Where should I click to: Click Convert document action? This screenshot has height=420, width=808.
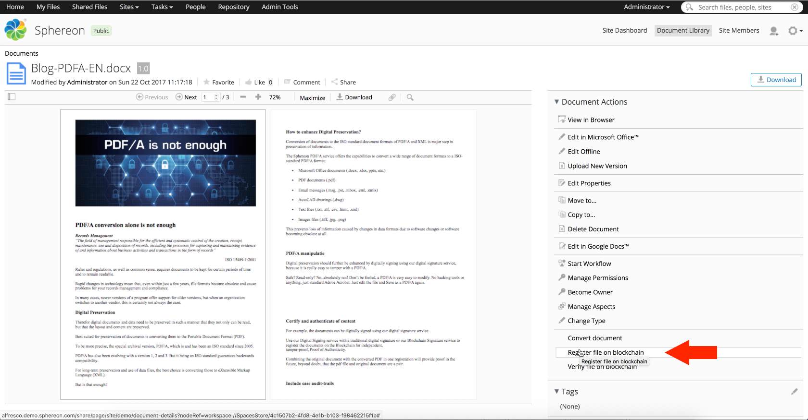(x=595, y=338)
